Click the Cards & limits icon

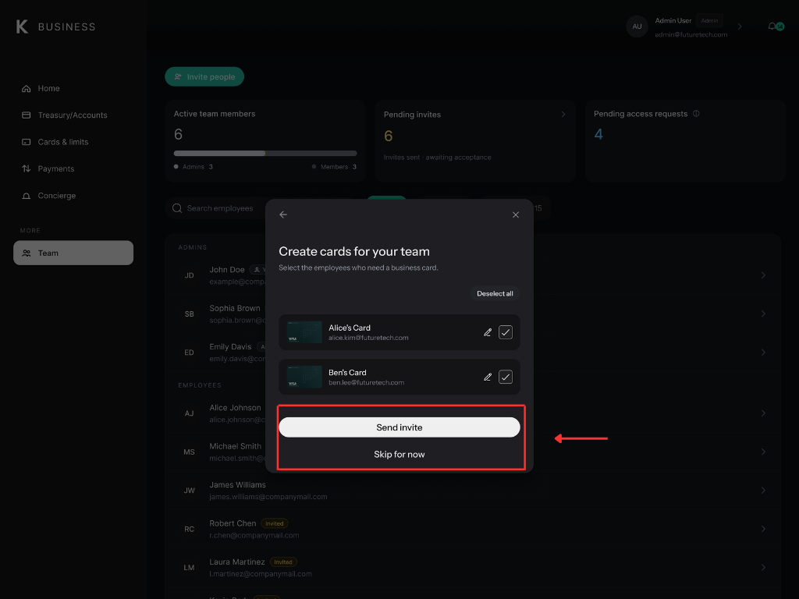(x=26, y=142)
